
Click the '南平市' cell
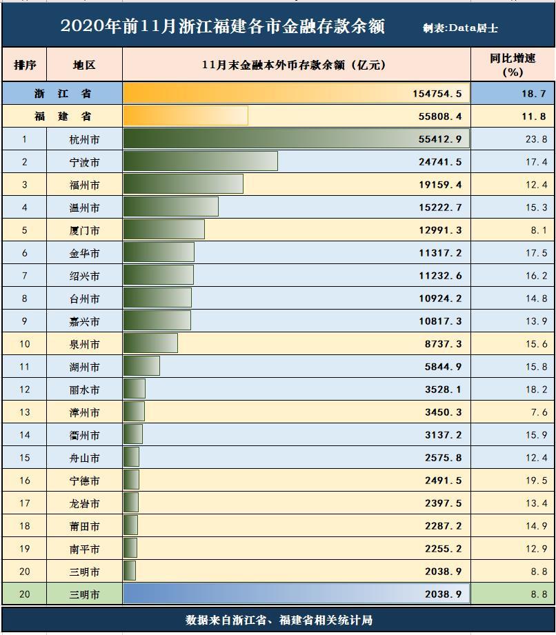[84, 549]
